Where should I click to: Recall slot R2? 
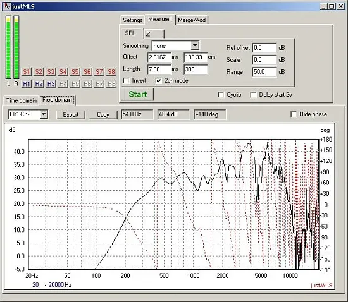(39, 84)
